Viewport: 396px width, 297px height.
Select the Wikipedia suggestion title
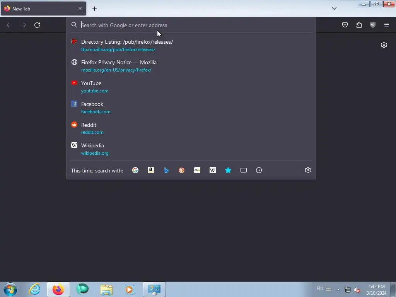[x=92, y=145]
